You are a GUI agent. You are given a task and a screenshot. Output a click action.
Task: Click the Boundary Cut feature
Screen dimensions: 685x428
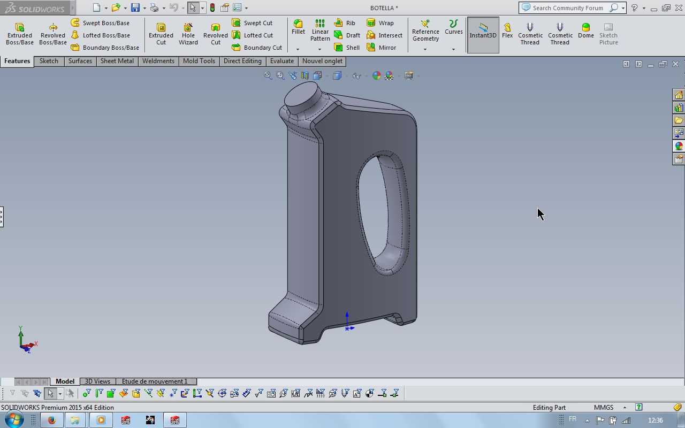[257, 48]
